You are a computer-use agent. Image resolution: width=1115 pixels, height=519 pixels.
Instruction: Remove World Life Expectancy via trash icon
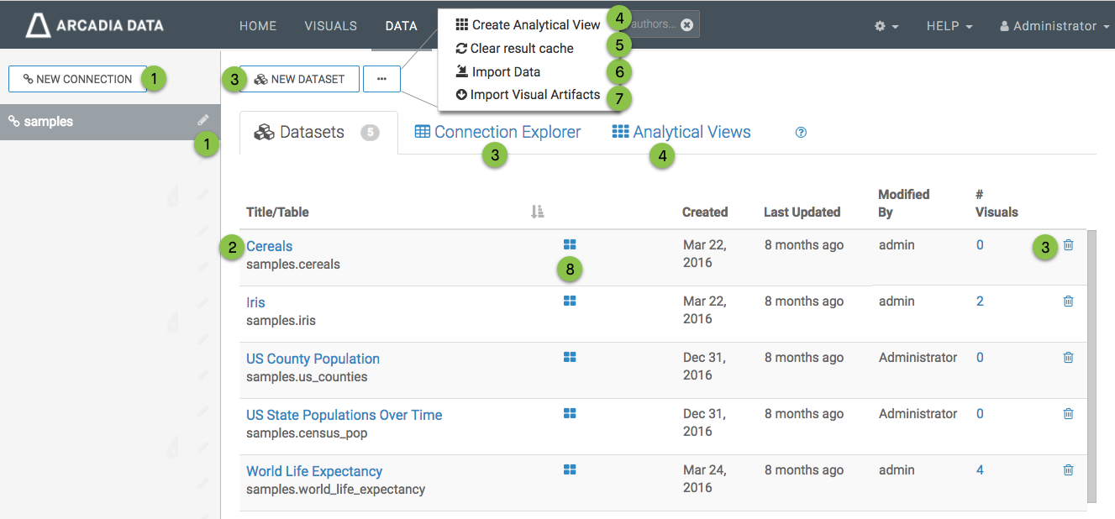click(x=1068, y=470)
